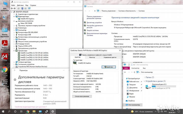Click Панель управления in the Система breadcrumb
Image resolution: width=183 pixels, height=114 pixels.
[109, 11]
